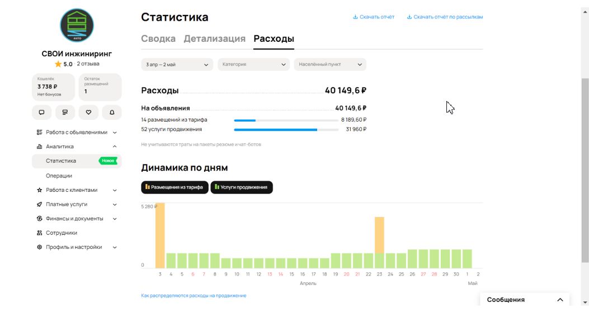Select the Расходы tab
This screenshot has width=589, height=309.
click(x=274, y=38)
